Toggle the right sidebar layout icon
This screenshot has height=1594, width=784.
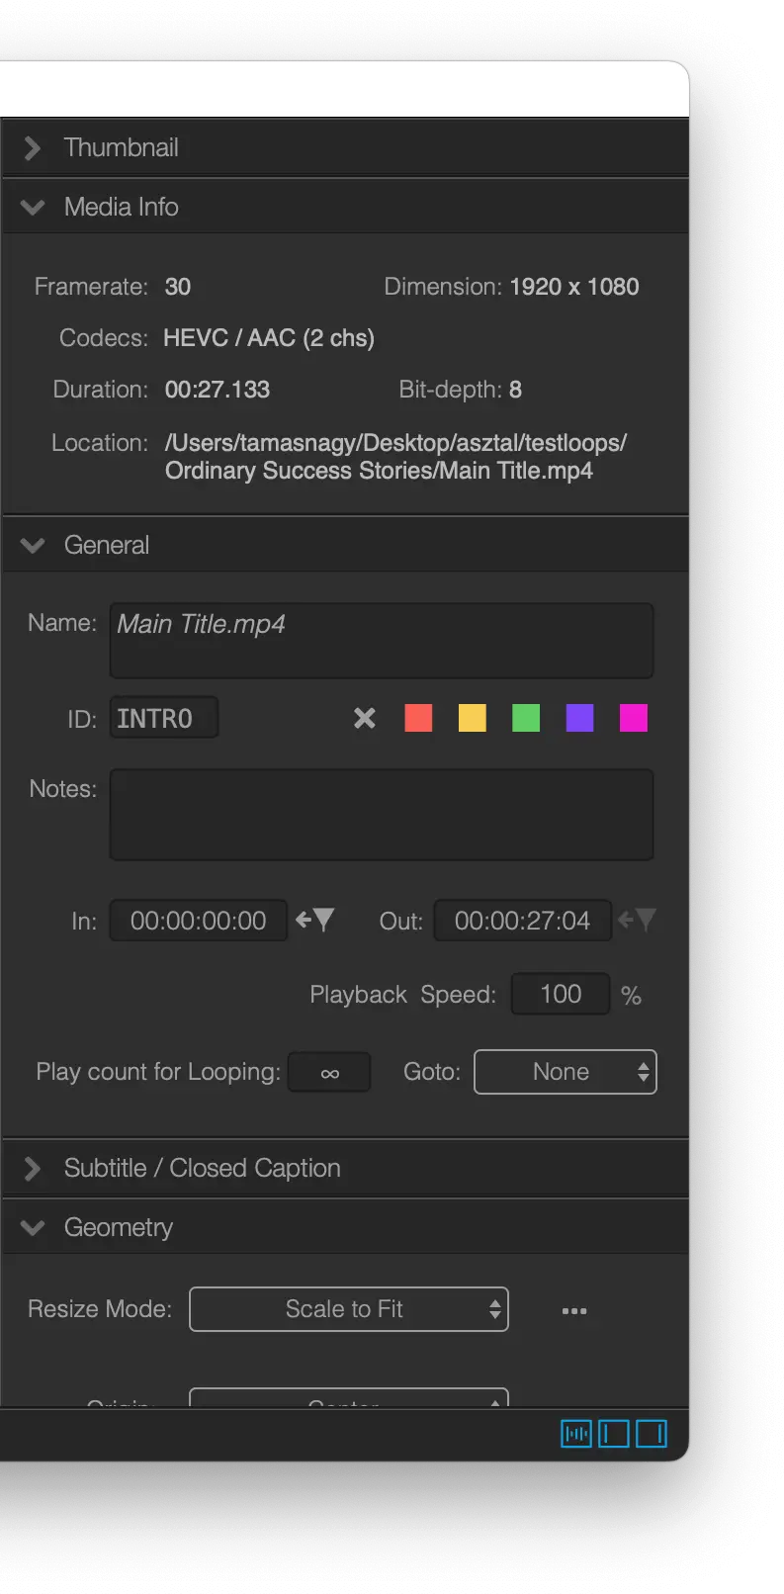point(652,1433)
